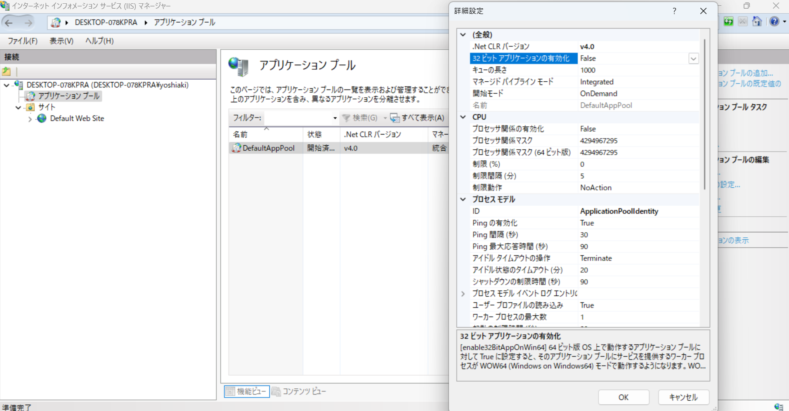Collapse the (全般) category

(463, 35)
